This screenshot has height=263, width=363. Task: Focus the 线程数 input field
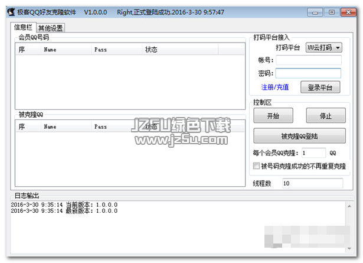pos(312,183)
